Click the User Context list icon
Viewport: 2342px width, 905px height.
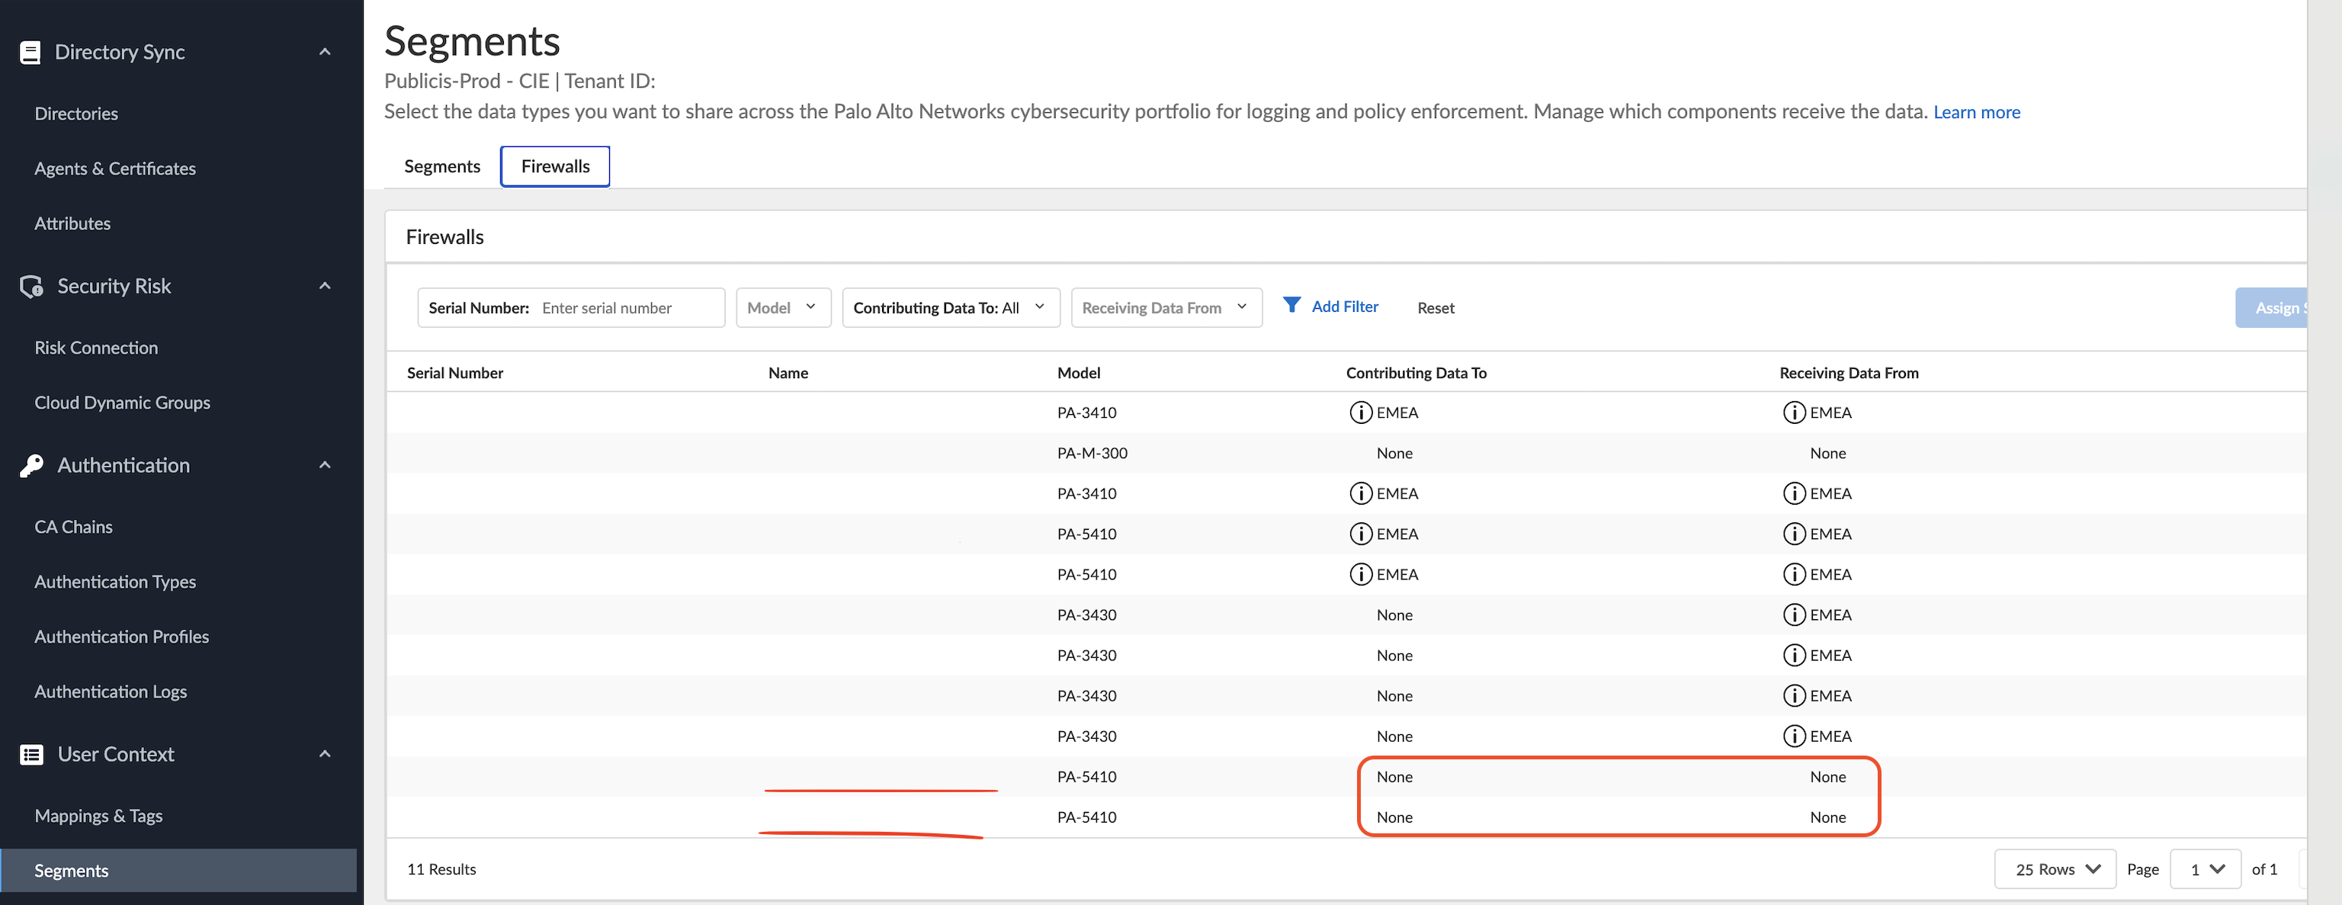[x=32, y=754]
